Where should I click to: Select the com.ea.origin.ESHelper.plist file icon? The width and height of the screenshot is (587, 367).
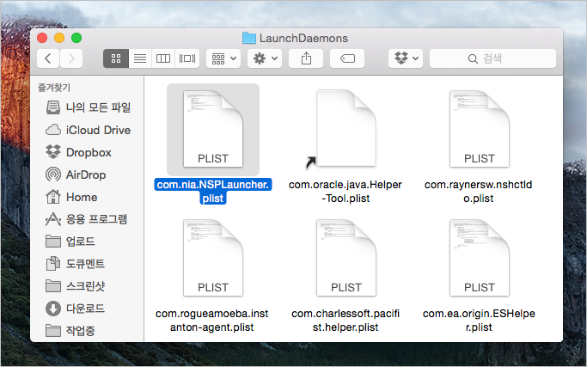click(x=480, y=258)
